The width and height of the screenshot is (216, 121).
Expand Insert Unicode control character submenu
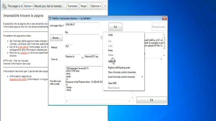tap(124, 77)
